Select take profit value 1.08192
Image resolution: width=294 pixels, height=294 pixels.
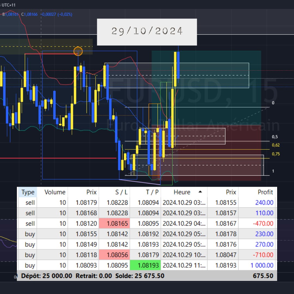click(x=148, y=234)
